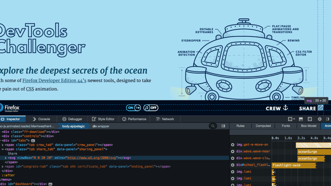Click the event badge next to div id tabs
This screenshot has height=186, width=331.
pos(33,140)
